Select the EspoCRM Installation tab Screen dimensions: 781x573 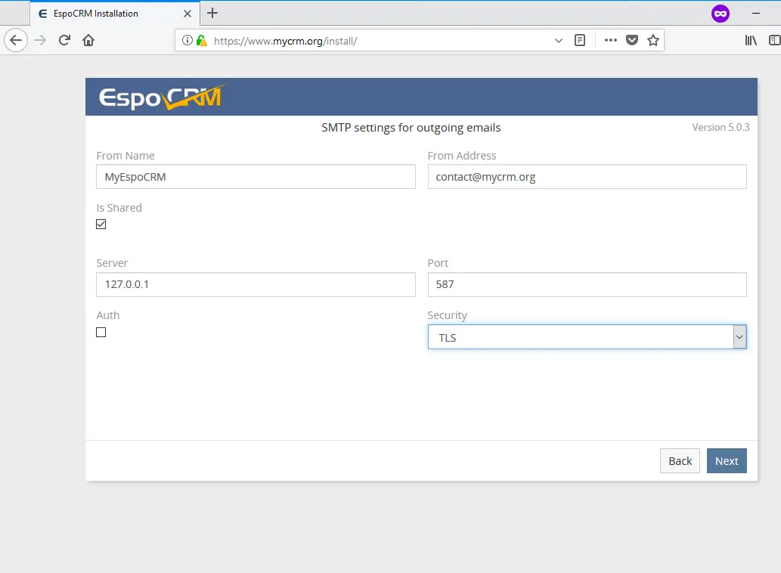[x=115, y=14]
